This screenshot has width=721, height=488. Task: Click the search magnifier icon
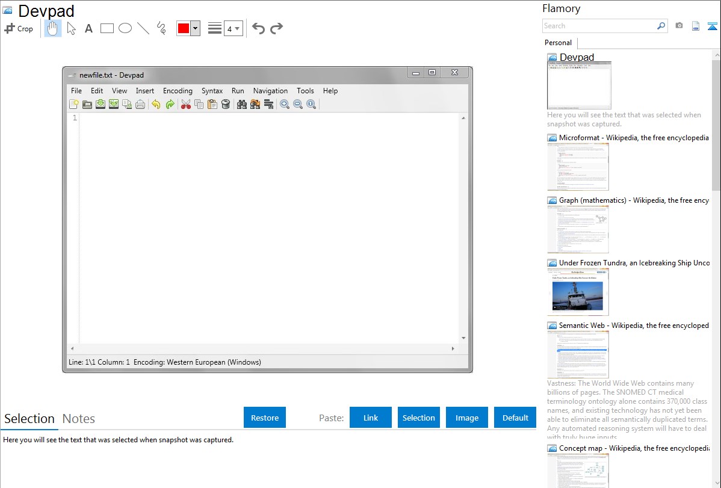tap(661, 26)
